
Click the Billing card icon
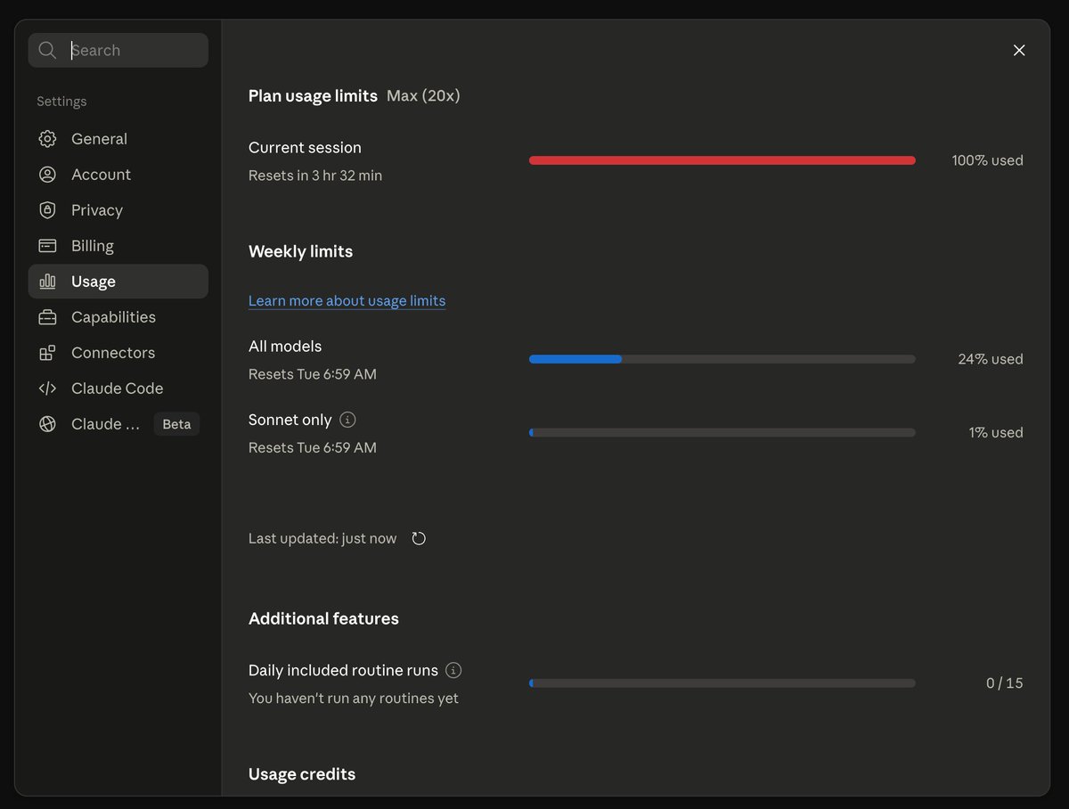(48, 246)
